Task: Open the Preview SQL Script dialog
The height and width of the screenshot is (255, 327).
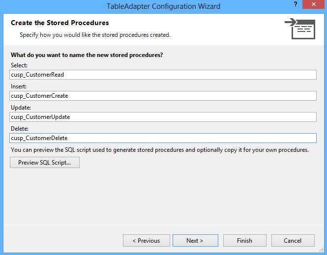Action: tap(45, 163)
